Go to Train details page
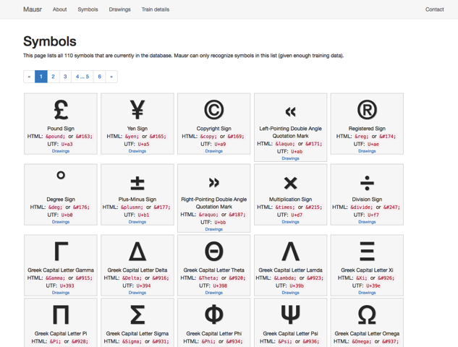The height and width of the screenshot is (347, 458). point(156,9)
